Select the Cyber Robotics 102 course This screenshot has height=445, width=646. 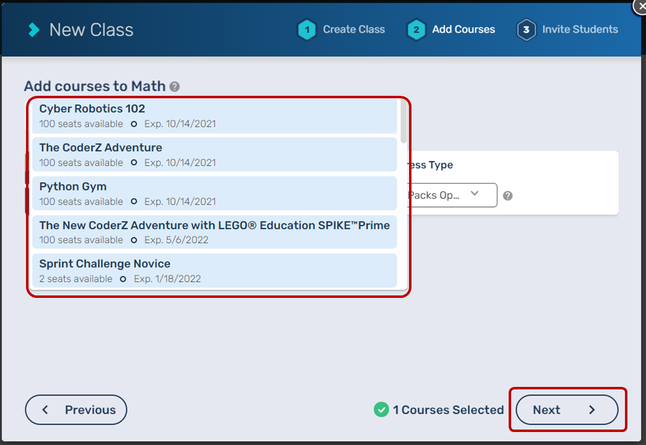tap(215, 116)
